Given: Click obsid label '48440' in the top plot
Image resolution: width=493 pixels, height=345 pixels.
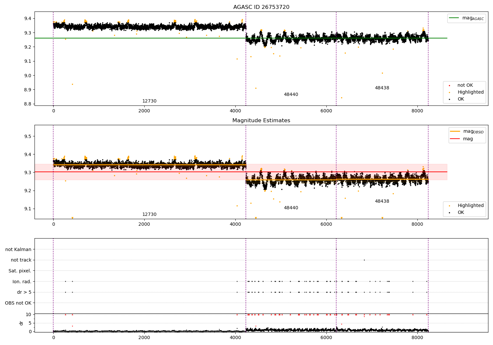Looking at the screenshot, I should coord(291,95).
